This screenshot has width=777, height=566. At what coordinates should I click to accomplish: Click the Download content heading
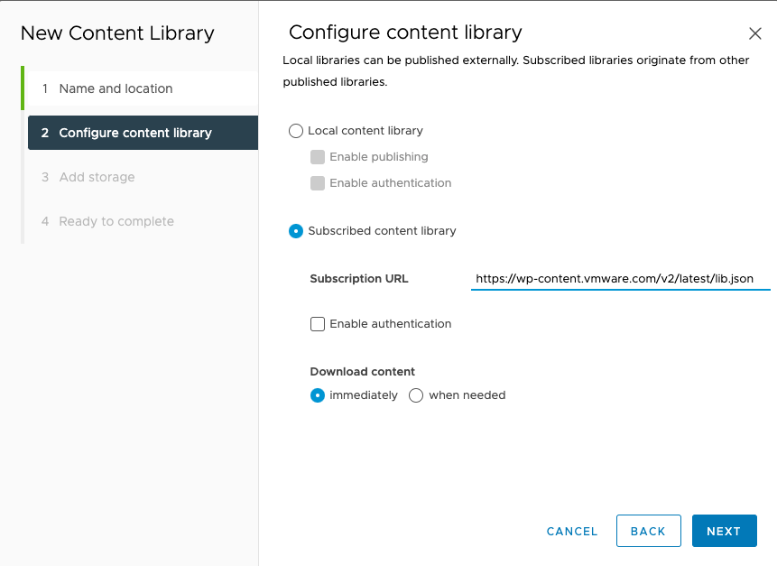click(x=362, y=372)
